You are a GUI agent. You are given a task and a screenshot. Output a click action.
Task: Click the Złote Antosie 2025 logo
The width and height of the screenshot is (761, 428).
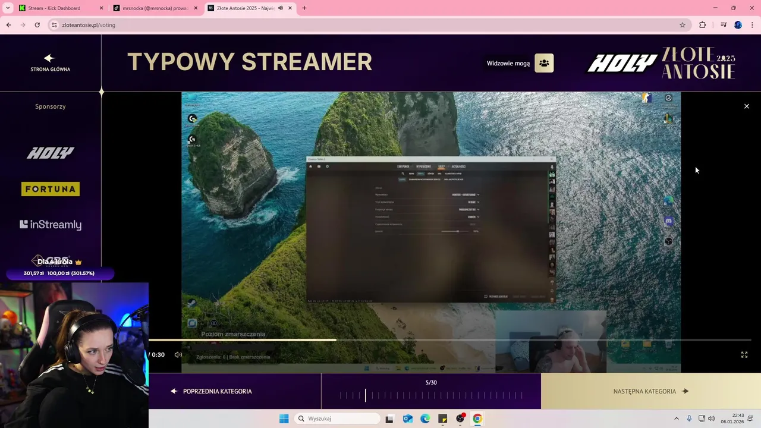point(699,63)
